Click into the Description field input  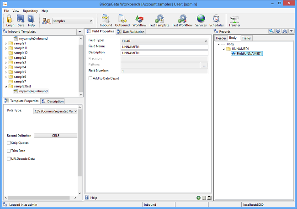[164, 53]
